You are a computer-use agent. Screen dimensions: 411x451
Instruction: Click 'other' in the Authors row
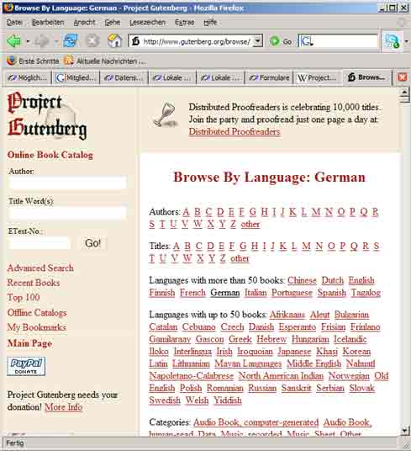[250, 224]
